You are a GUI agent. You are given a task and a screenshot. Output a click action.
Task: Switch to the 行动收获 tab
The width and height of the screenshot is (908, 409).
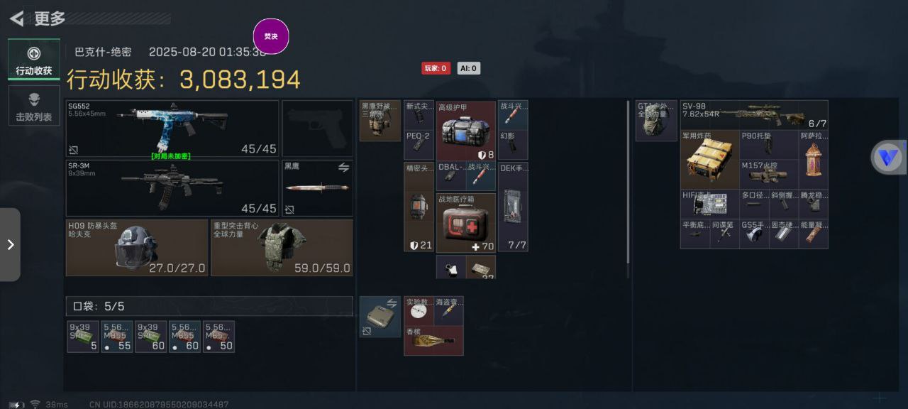coord(34,60)
